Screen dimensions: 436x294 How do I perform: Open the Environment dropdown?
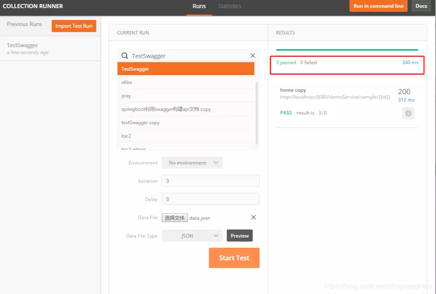pos(192,162)
